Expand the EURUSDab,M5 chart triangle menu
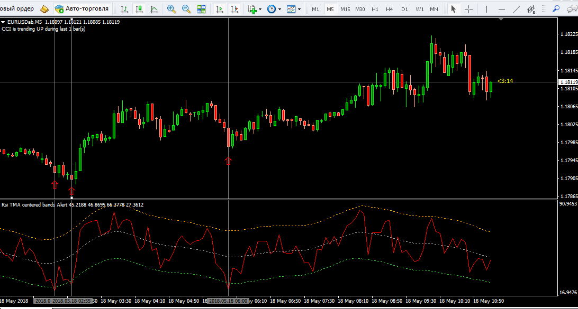578x309 pixels. 3,22
